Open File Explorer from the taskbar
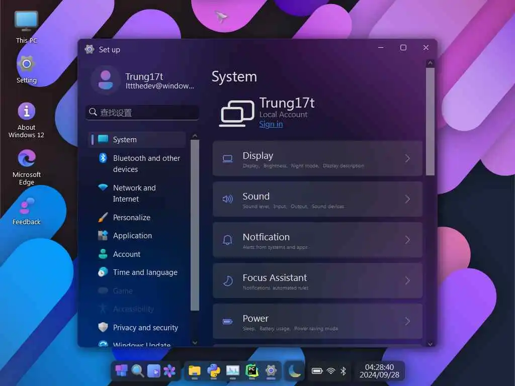Screen dimensions: 515x386 tap(195, 371)
